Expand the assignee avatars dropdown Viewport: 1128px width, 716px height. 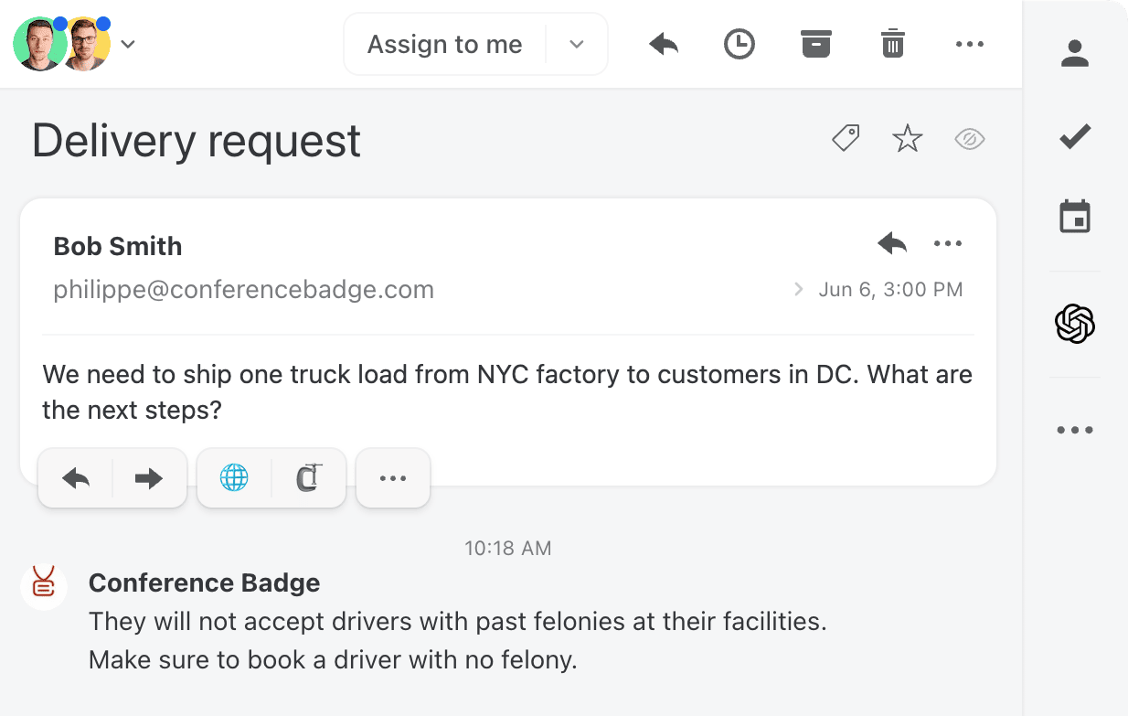point(128,43)
